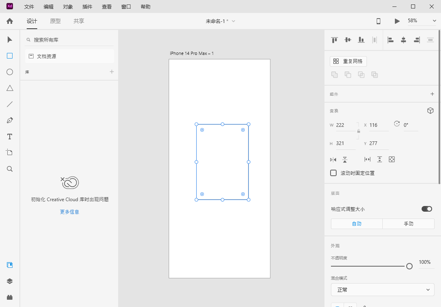This screenshot has width=441, height=307.
Task: Align selection to right edge
Action: click(x=417, y=40)
